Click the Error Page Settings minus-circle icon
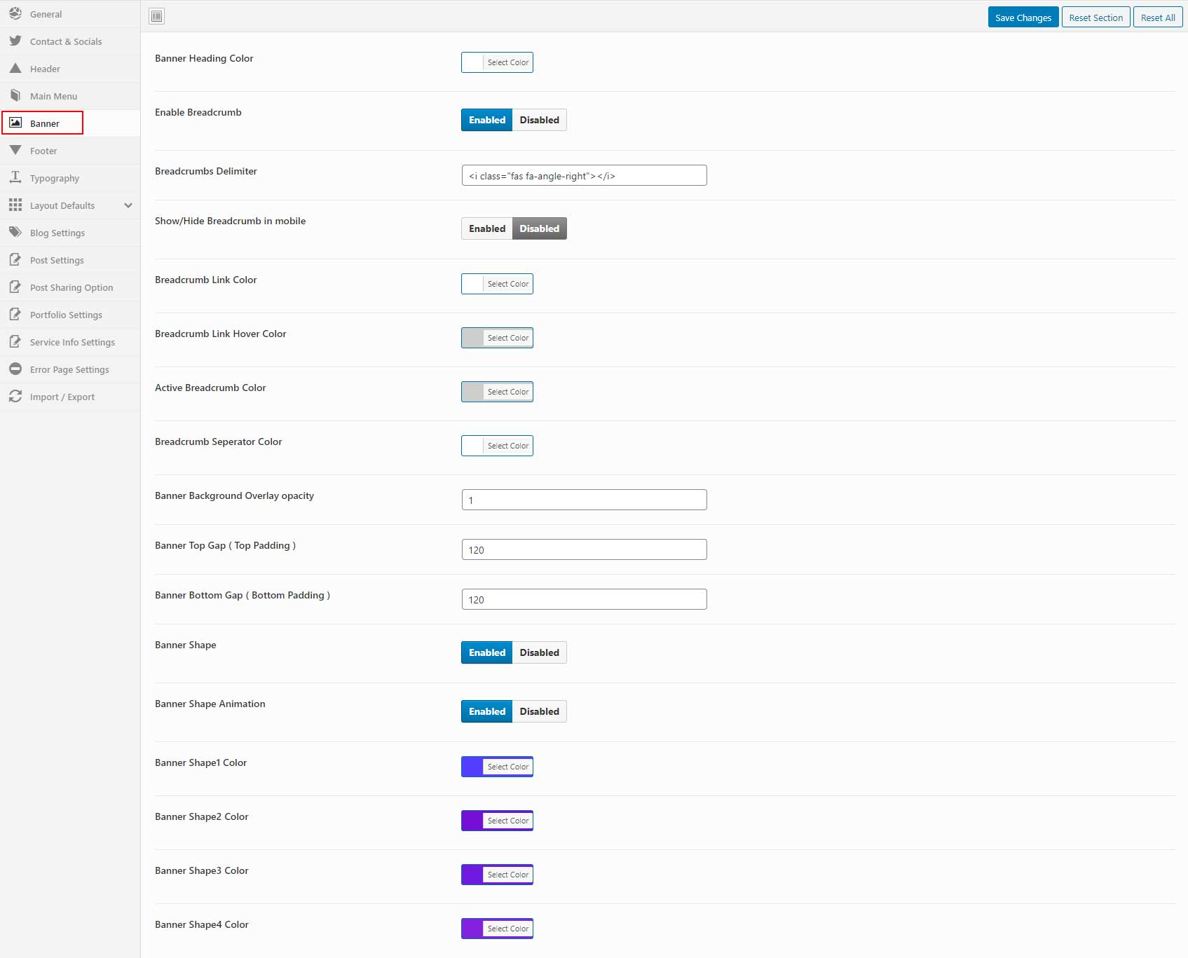 tap(15, 369)
